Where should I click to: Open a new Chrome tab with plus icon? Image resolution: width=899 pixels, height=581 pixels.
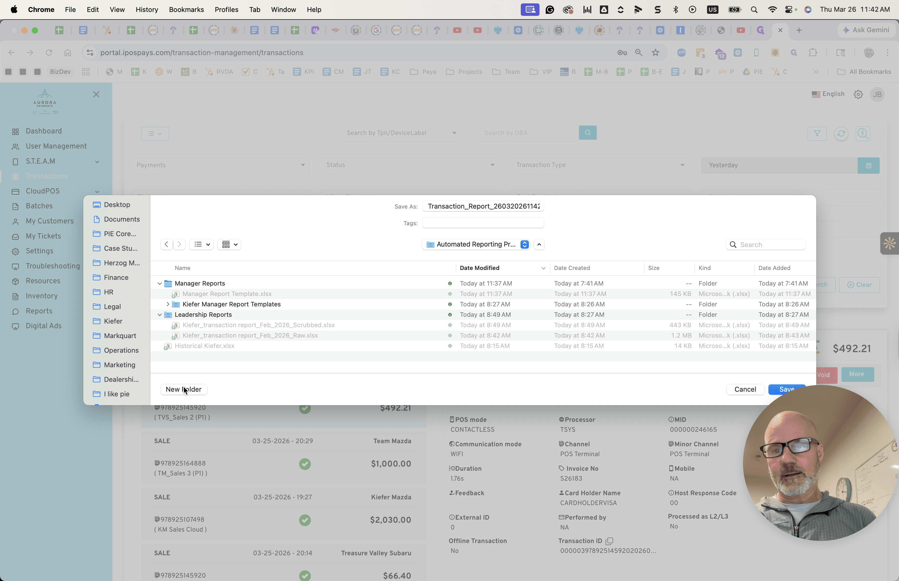pos(799,30)
